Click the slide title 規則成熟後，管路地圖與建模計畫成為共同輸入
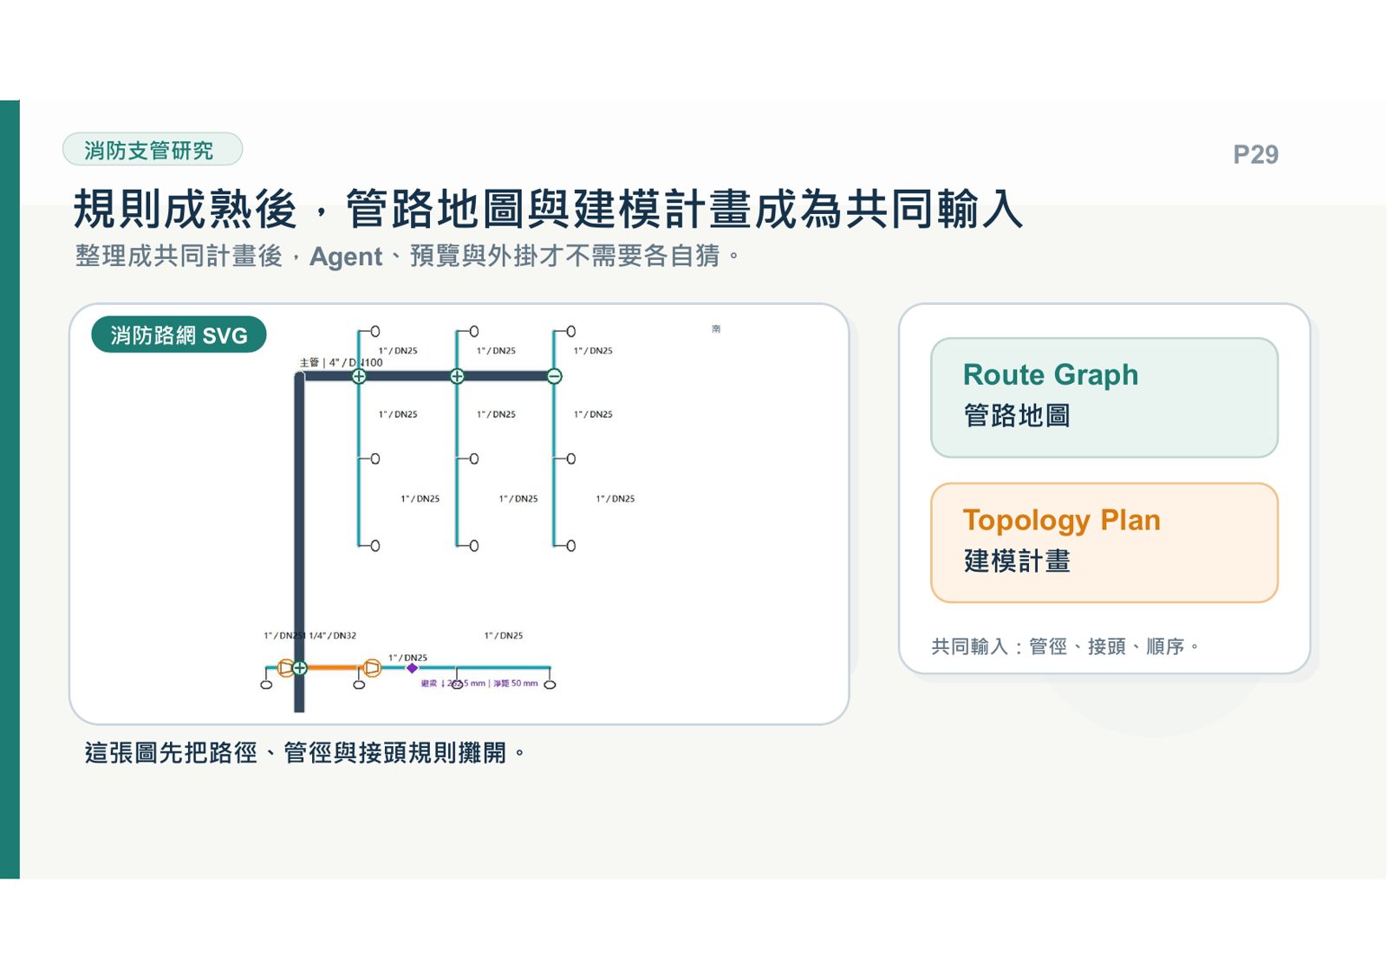 click(549, 210)
